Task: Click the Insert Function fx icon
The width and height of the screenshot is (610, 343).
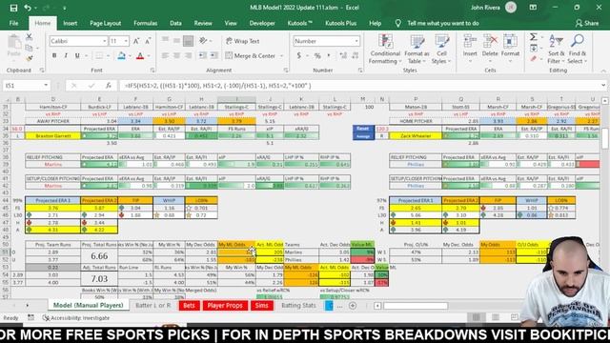Action: (x=109, y=86)
